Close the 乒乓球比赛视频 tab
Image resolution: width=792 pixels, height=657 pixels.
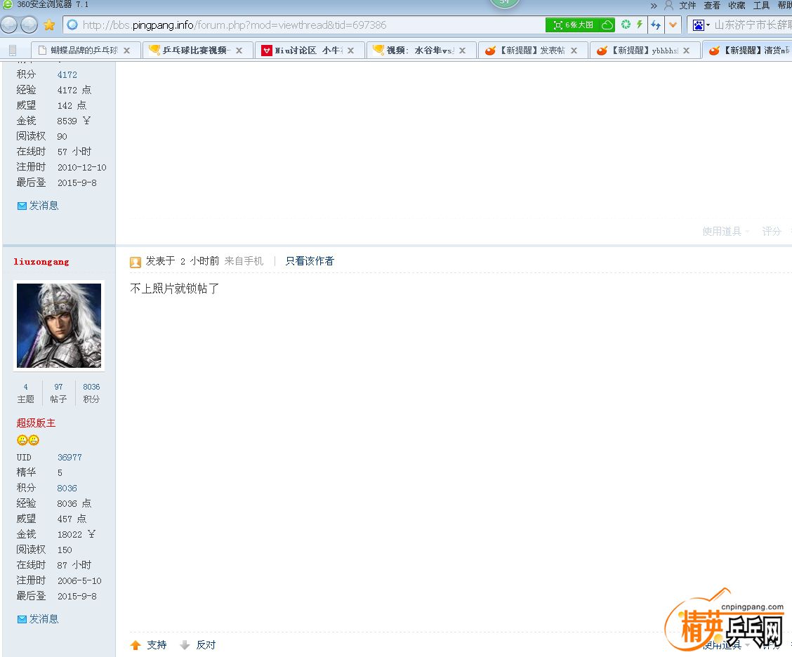(x=239, y=51)
